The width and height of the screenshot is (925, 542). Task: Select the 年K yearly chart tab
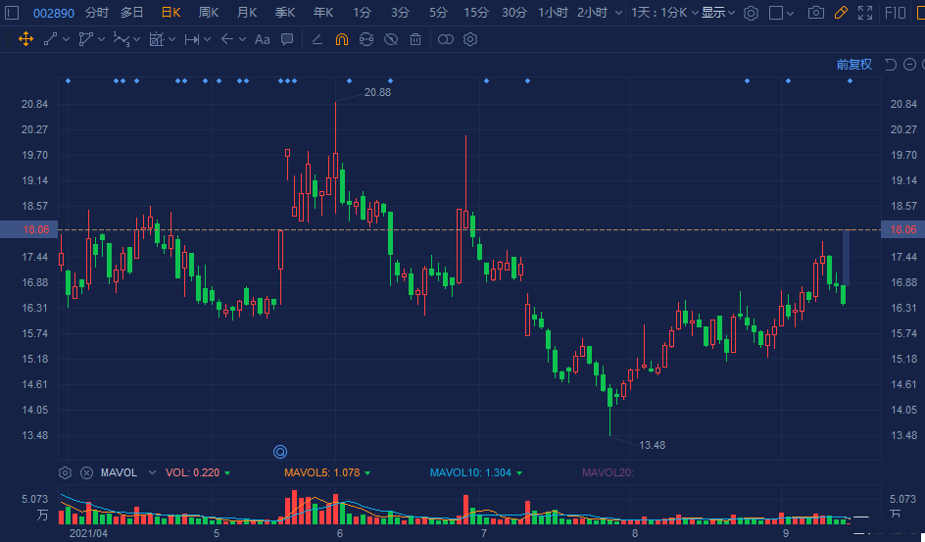(x=323, y=13)
